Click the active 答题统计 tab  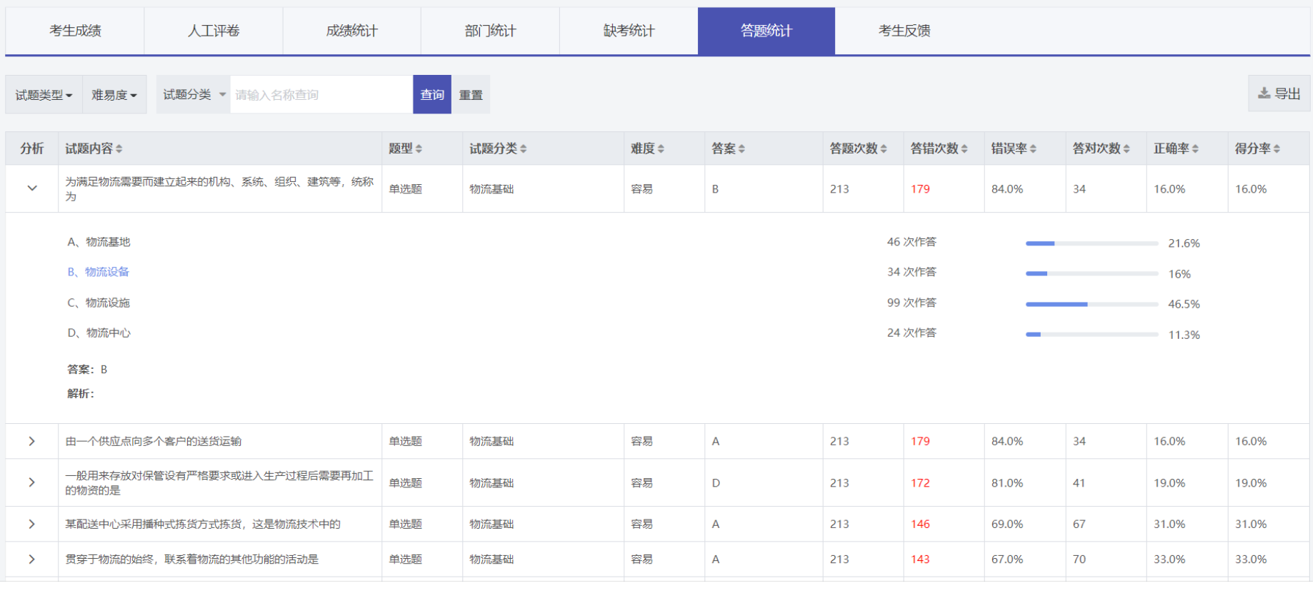click(766, 31)
